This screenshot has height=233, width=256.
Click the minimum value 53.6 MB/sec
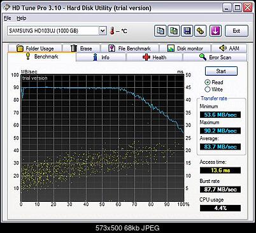click(x=220, y=115)
